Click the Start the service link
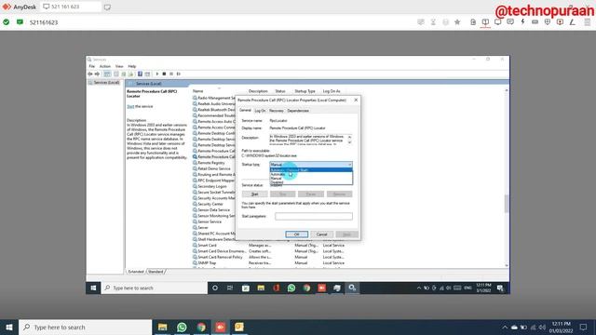Screen dimensions: 596x335 pos(130,106)
